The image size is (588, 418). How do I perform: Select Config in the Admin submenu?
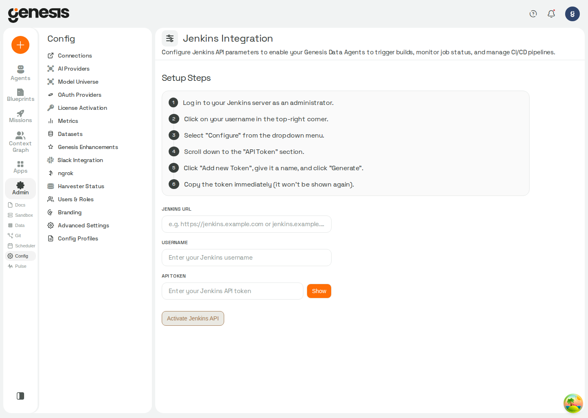pyautogui.click(x=20, y=256)
